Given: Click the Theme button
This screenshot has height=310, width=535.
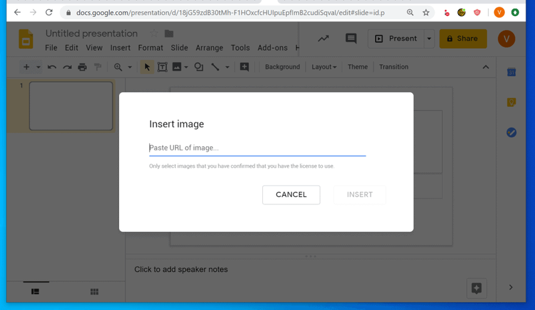Looking at the screenshot, I should click(x=358, y=67).
